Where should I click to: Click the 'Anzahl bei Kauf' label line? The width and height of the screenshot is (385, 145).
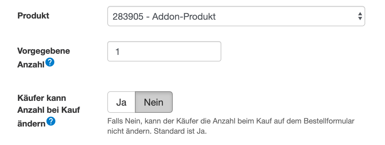tap(49, 110)
